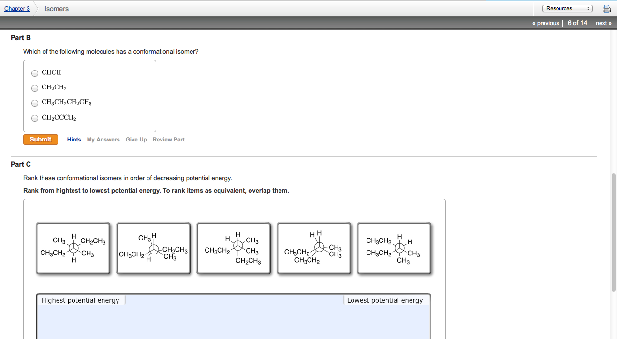Select the CH3CH2CH2CH3 radio option
Screen dimensions: 617x339
[x=35, y=103]
